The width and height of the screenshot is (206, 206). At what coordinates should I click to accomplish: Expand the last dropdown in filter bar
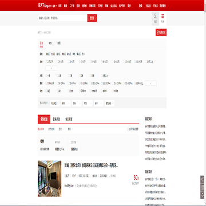[110, 104]
